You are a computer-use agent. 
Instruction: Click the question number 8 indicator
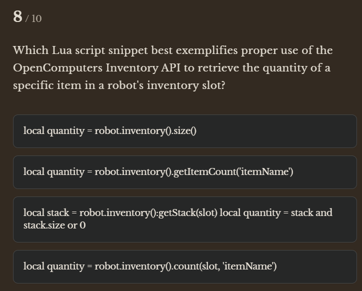18,17
